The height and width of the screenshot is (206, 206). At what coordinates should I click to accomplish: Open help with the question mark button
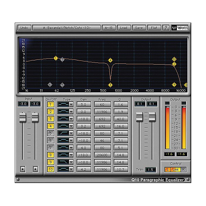[166, 28]
